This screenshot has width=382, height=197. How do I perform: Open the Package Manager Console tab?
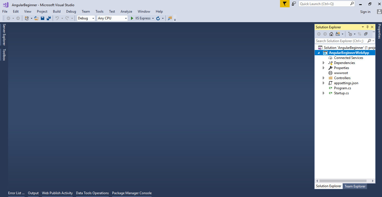pyautogui.click(x=132, y=193)
